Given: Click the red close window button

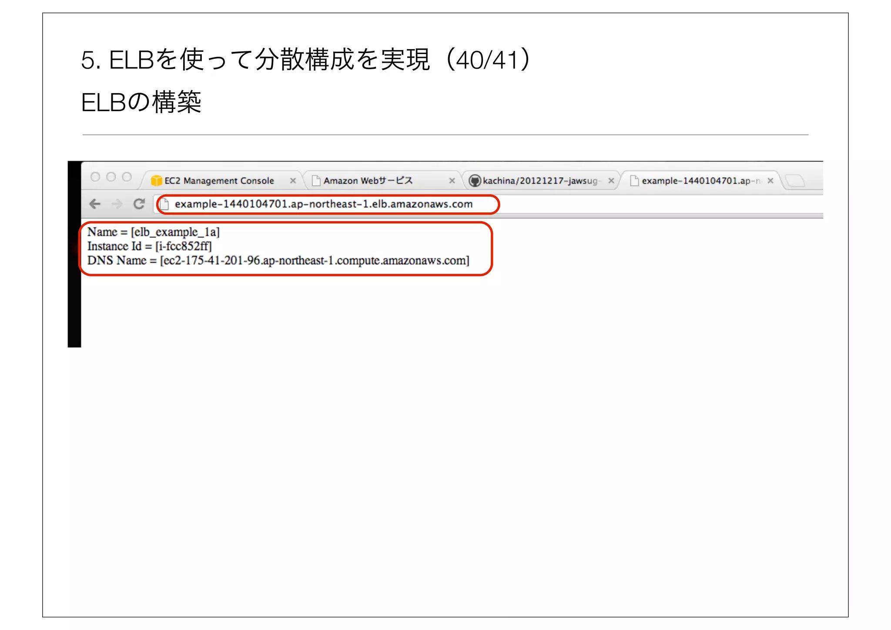Looking at the screenshot, I should pyautogui.click(x=95, y=177).
